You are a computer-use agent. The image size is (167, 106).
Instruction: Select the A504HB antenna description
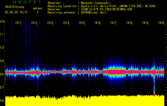[93, 12]
